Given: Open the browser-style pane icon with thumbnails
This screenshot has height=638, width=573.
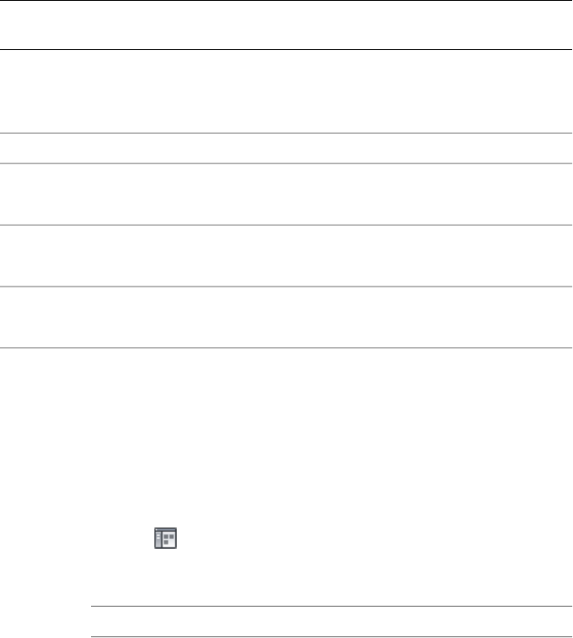Looking at the screenshot, I should tap(165, 538).
